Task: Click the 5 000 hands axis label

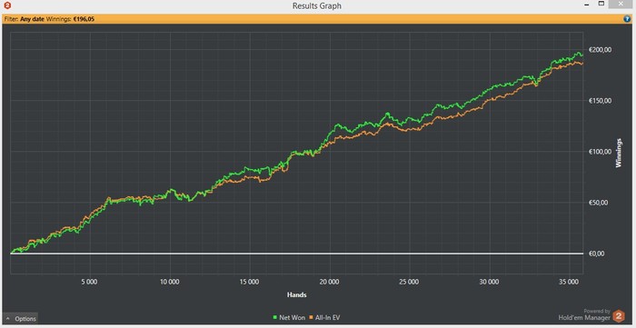Action: click(x=89, y=282)
